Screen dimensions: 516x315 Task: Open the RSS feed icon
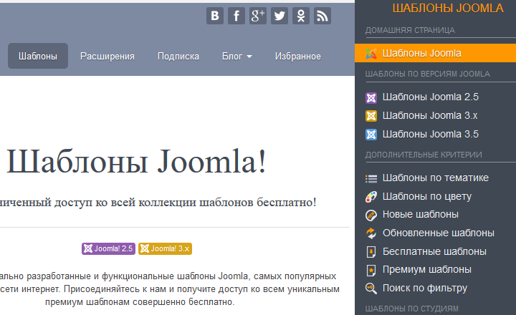[322, 16]
